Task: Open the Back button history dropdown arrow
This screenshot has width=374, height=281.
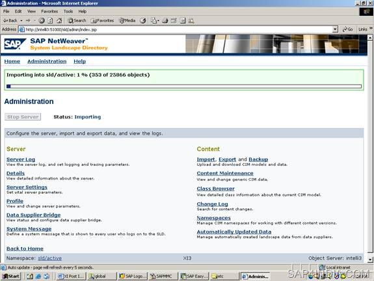Action: click(x=21, y=21)
